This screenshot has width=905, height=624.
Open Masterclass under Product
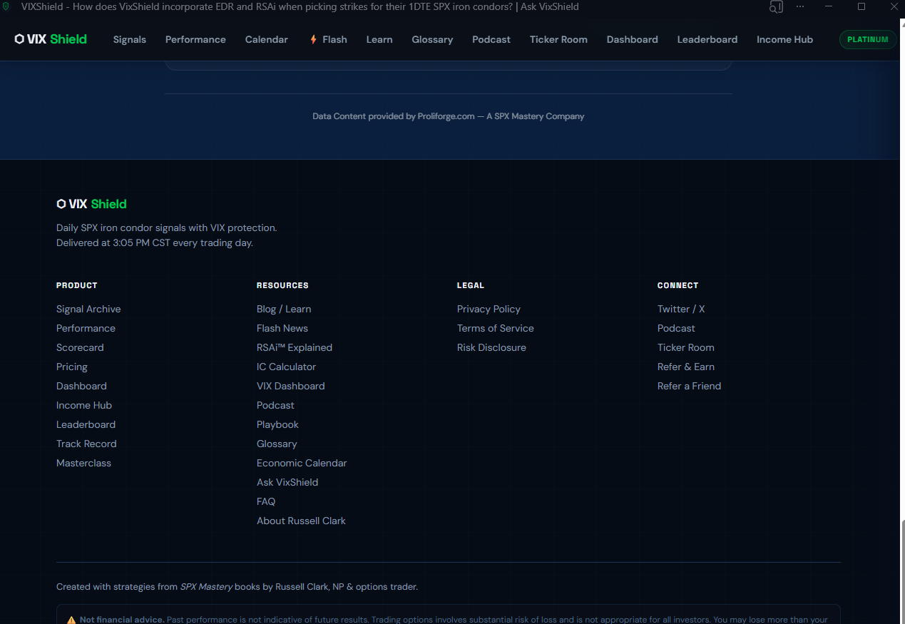83,463
